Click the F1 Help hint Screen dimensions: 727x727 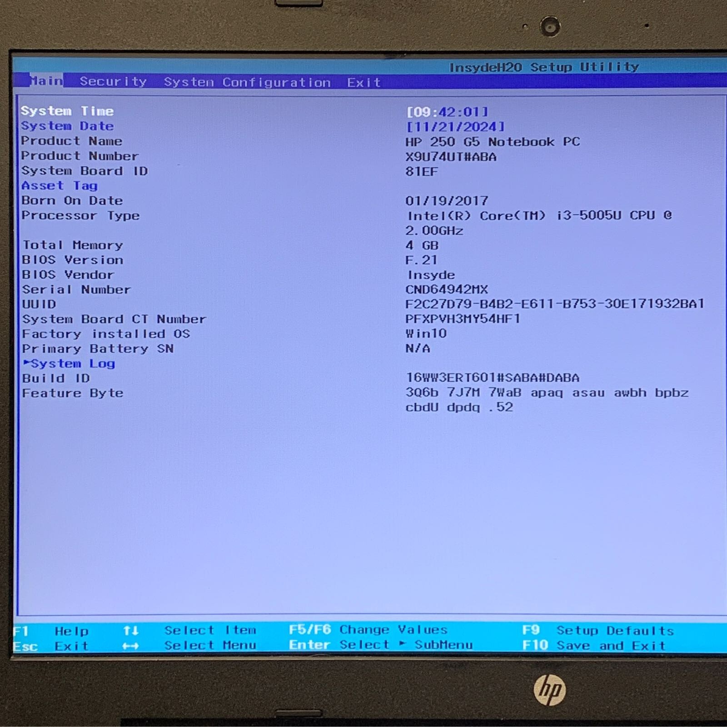51,631
